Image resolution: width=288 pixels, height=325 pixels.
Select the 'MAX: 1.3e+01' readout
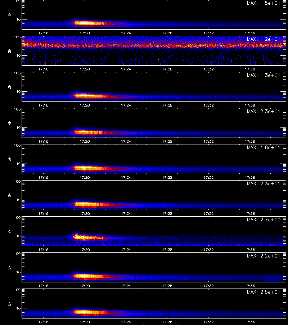point(264,75)
